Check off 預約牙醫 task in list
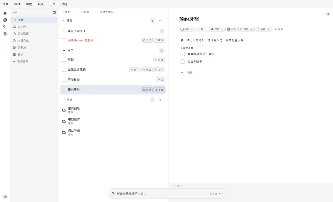This screenshot has width=333, height=202. point(64,90)
